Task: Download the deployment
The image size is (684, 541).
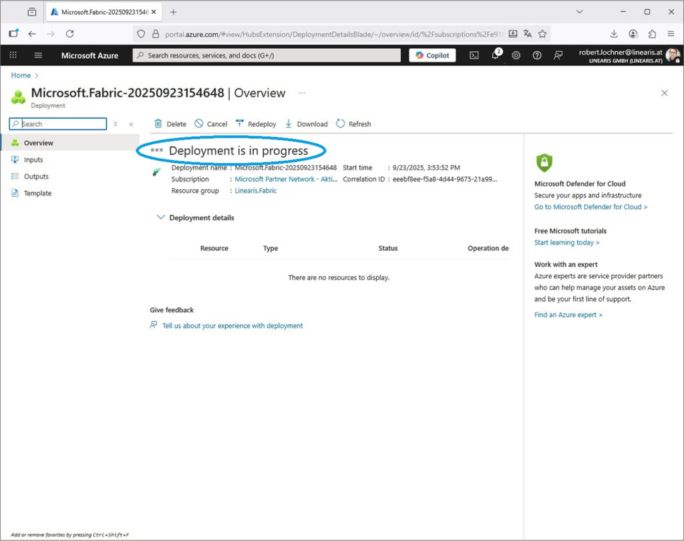Action: 306,123
